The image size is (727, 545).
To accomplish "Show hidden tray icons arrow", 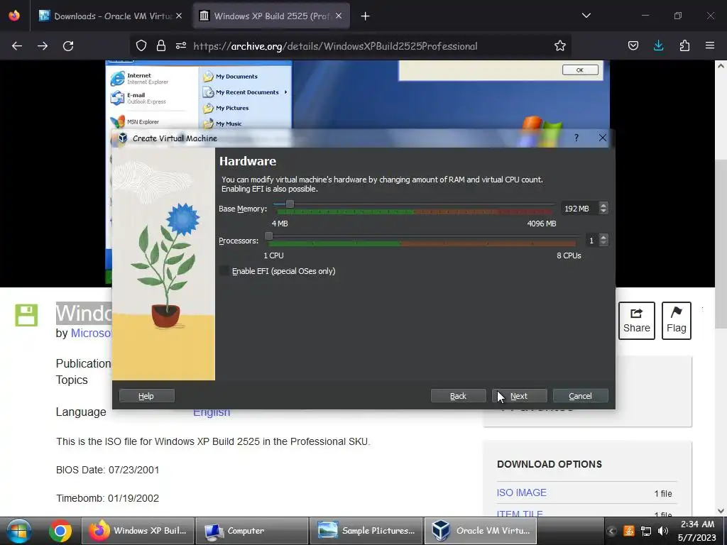I will [611, 531].
